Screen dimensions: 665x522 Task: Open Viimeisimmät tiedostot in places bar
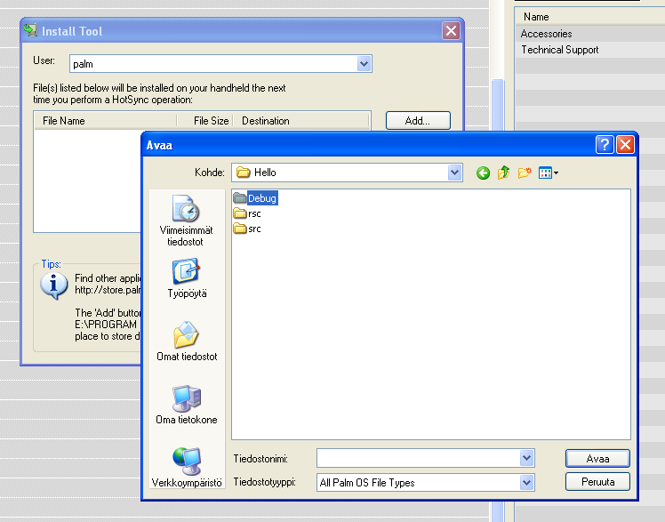point(186,221)
